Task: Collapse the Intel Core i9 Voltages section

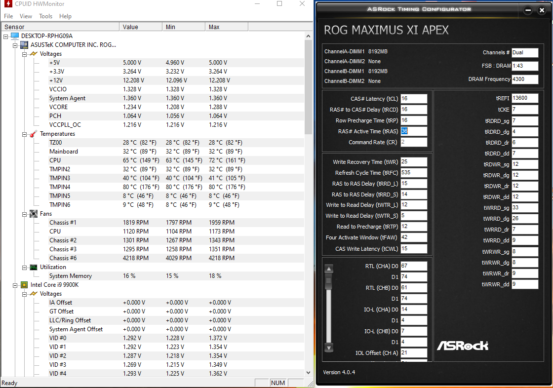Action: [x=24, y=294]
